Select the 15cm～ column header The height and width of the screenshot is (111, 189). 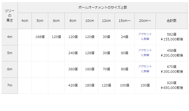coord(125,21)
